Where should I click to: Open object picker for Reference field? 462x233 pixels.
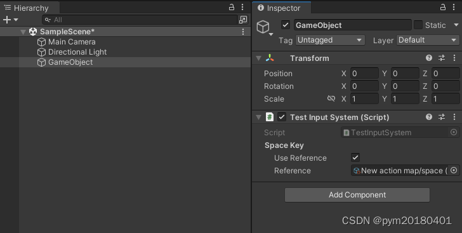click(454, 170)
